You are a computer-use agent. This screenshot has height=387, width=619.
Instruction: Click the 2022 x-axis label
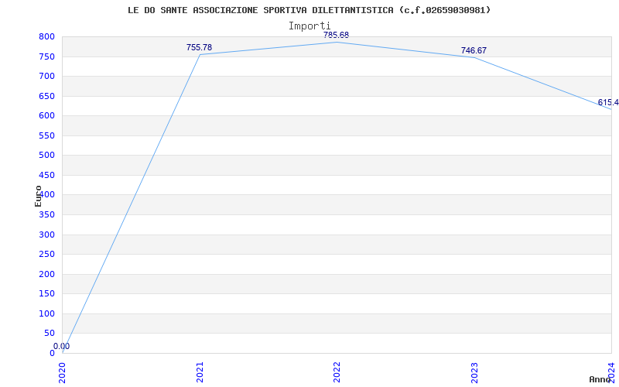(337, 372)
